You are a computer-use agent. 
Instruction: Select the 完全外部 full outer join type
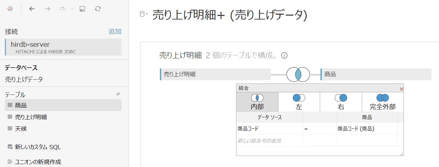click(x=383, y=102)
